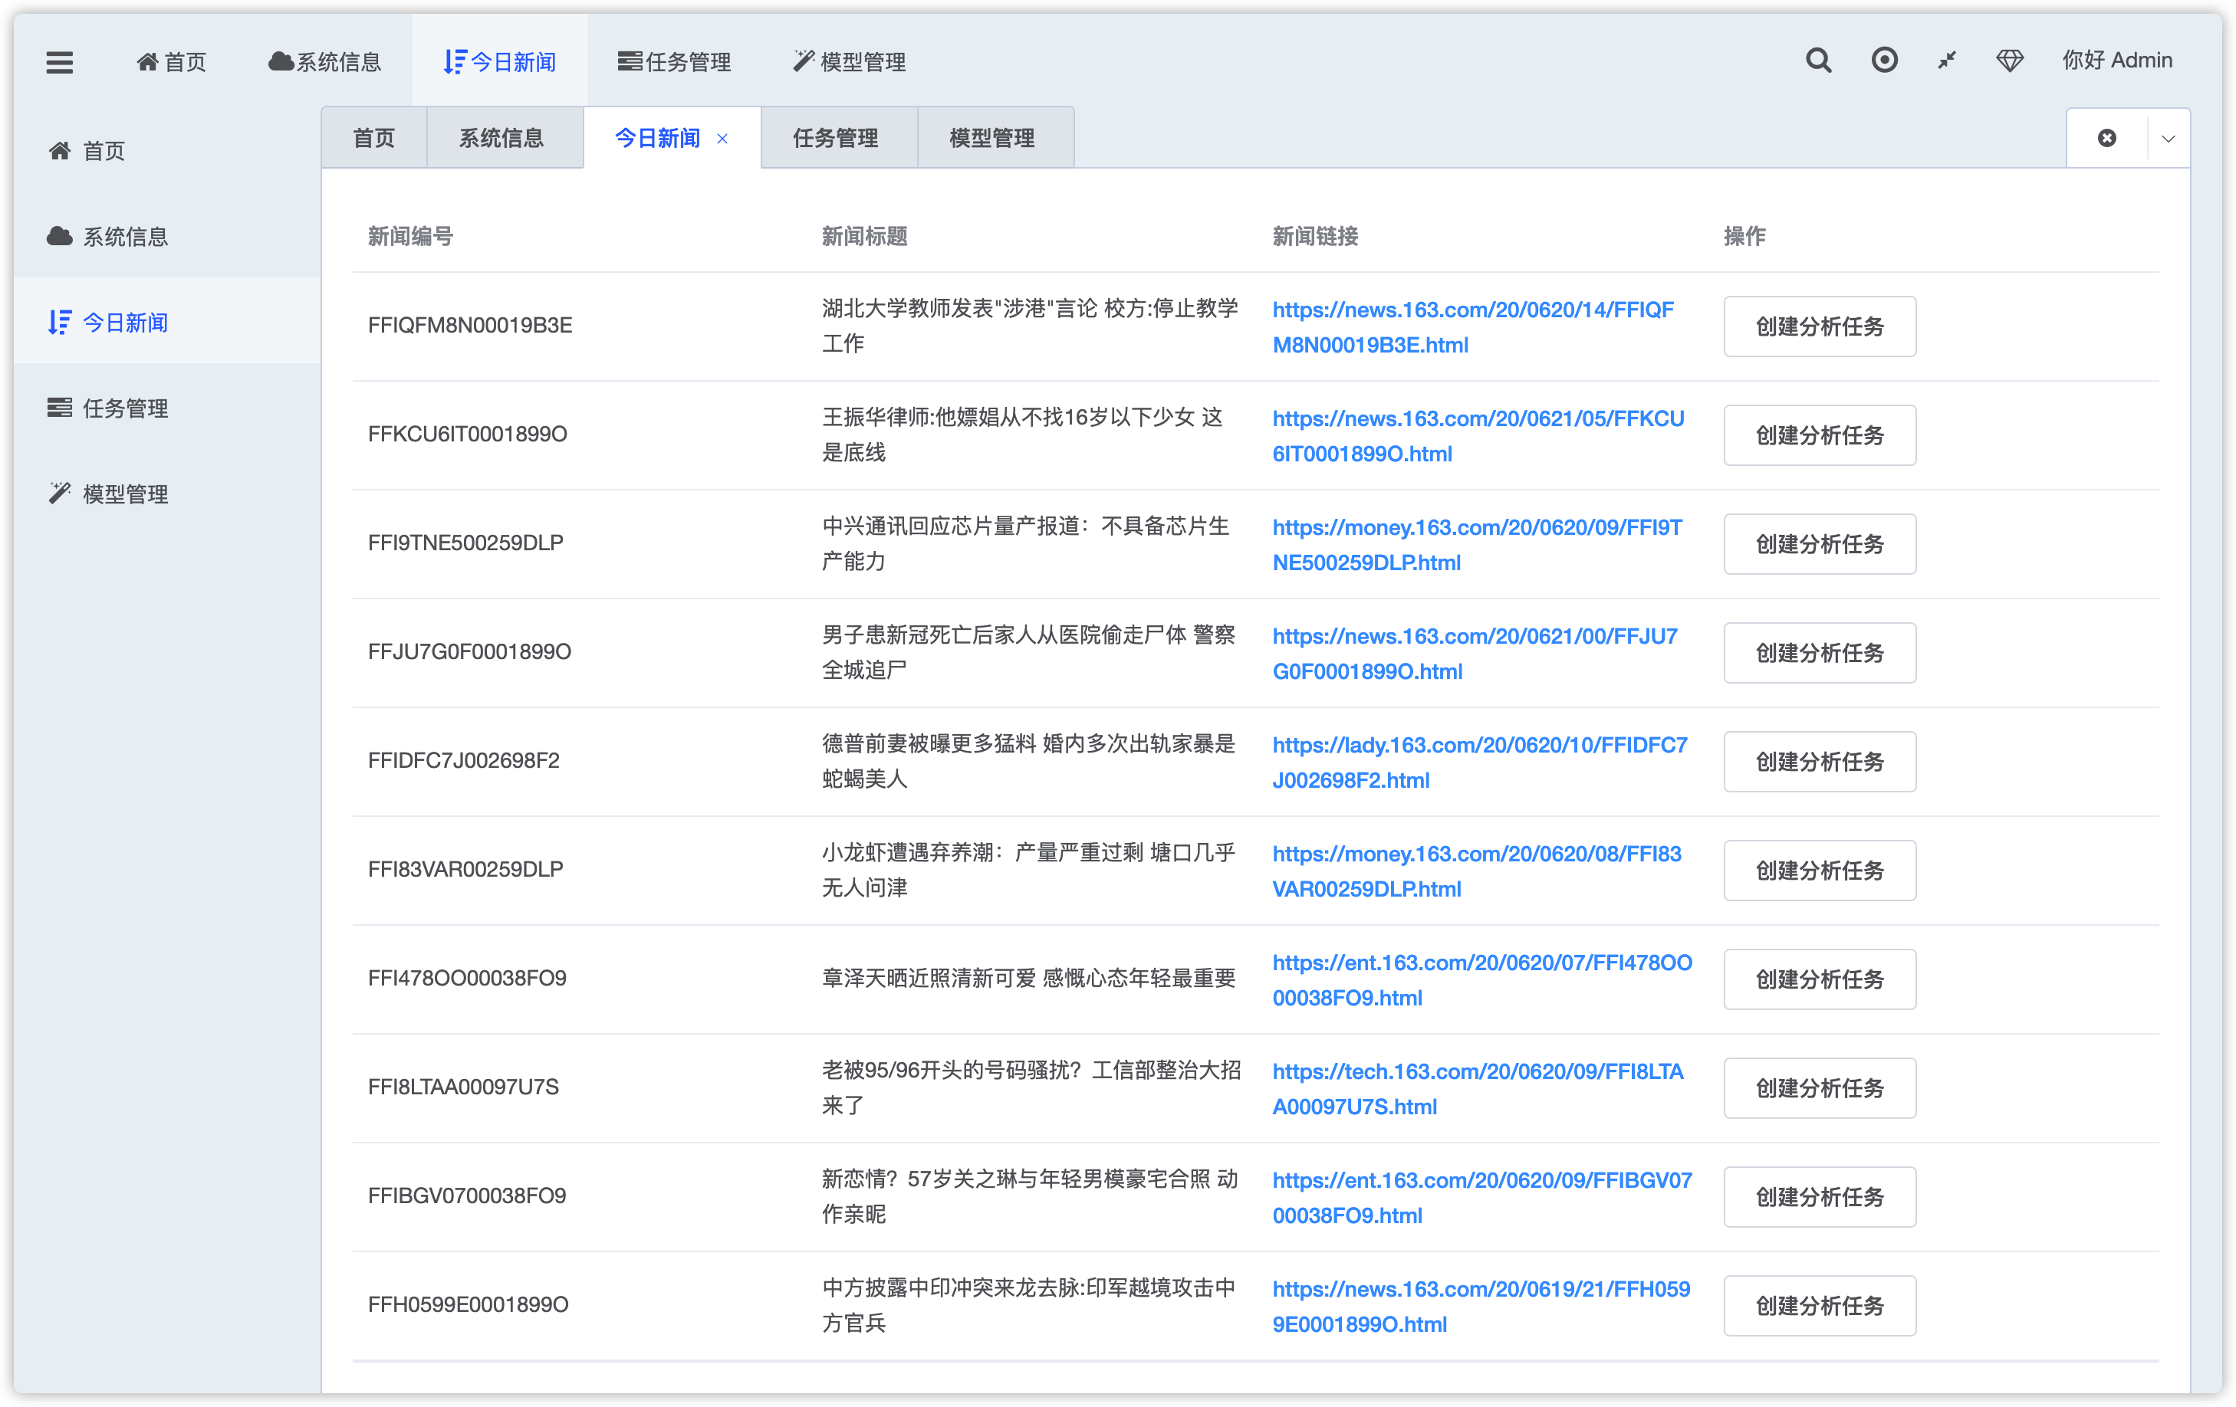This screenshot has width=2236, height=1407.
Task: Click the diamond icon in header
Action: (x=2010, y=61)
